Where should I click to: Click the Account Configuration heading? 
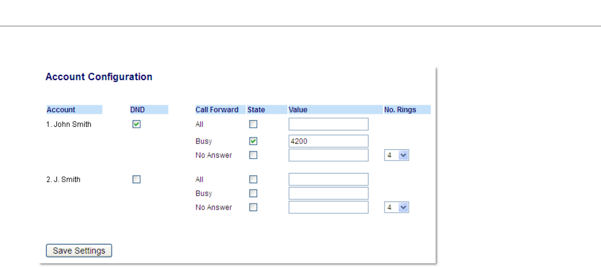click(99, 77)
